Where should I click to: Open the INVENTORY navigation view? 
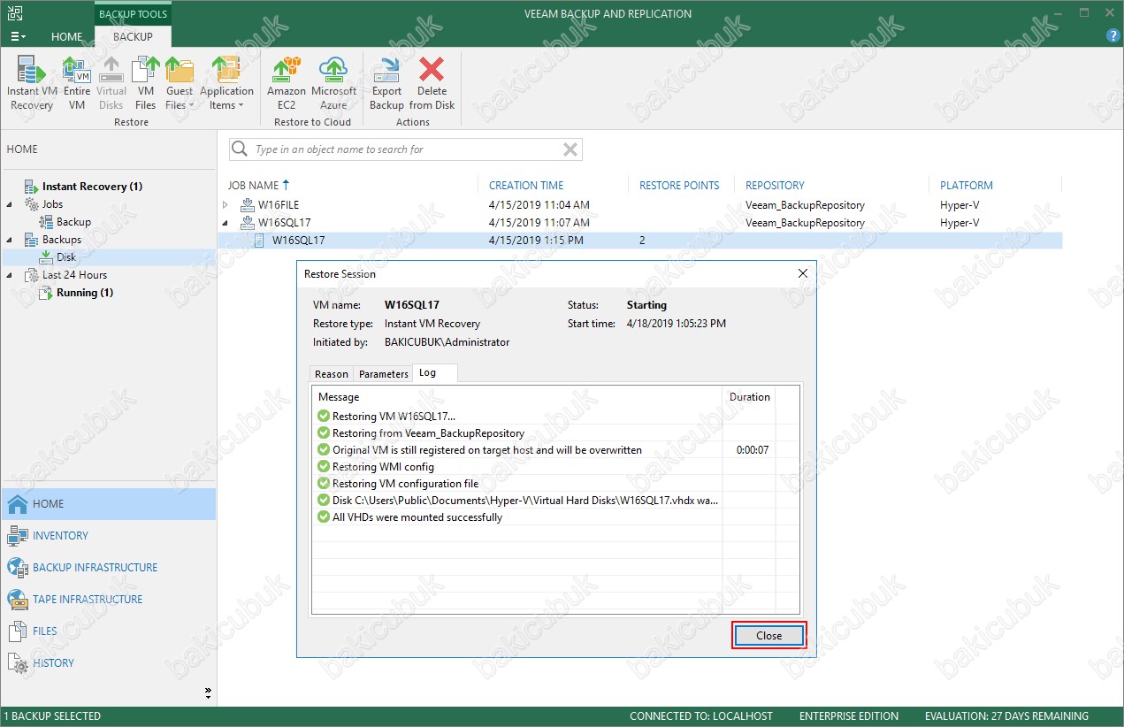click(x=109, y=536)
